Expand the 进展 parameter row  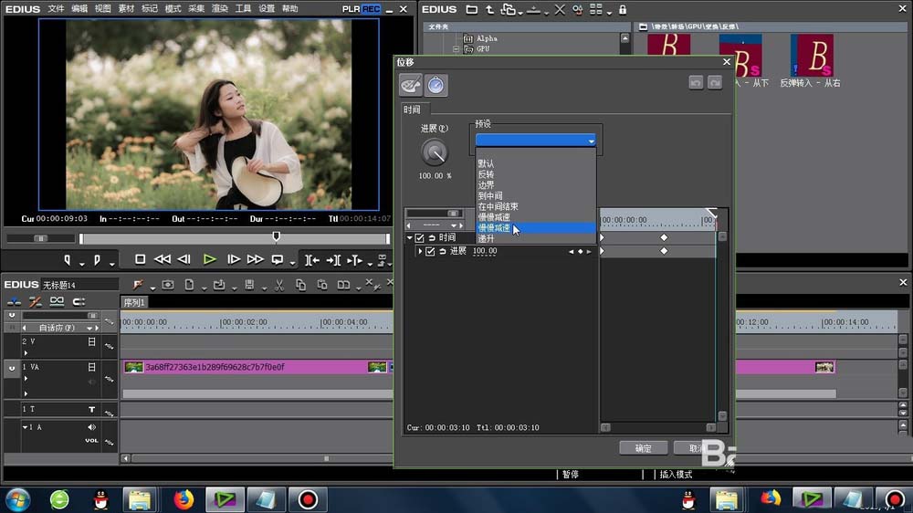click(420, 251)
